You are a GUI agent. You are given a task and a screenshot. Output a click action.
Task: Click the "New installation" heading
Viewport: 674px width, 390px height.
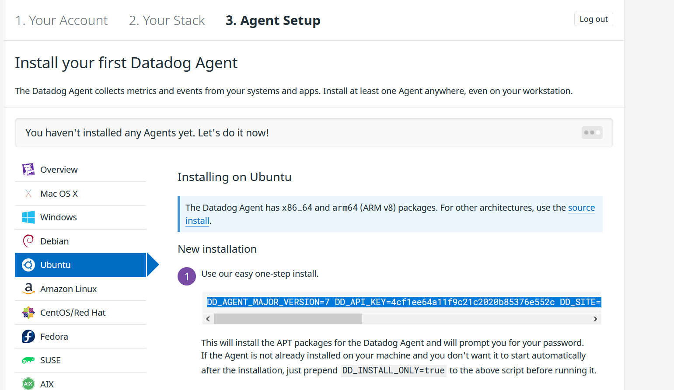(x=217, y=249)
